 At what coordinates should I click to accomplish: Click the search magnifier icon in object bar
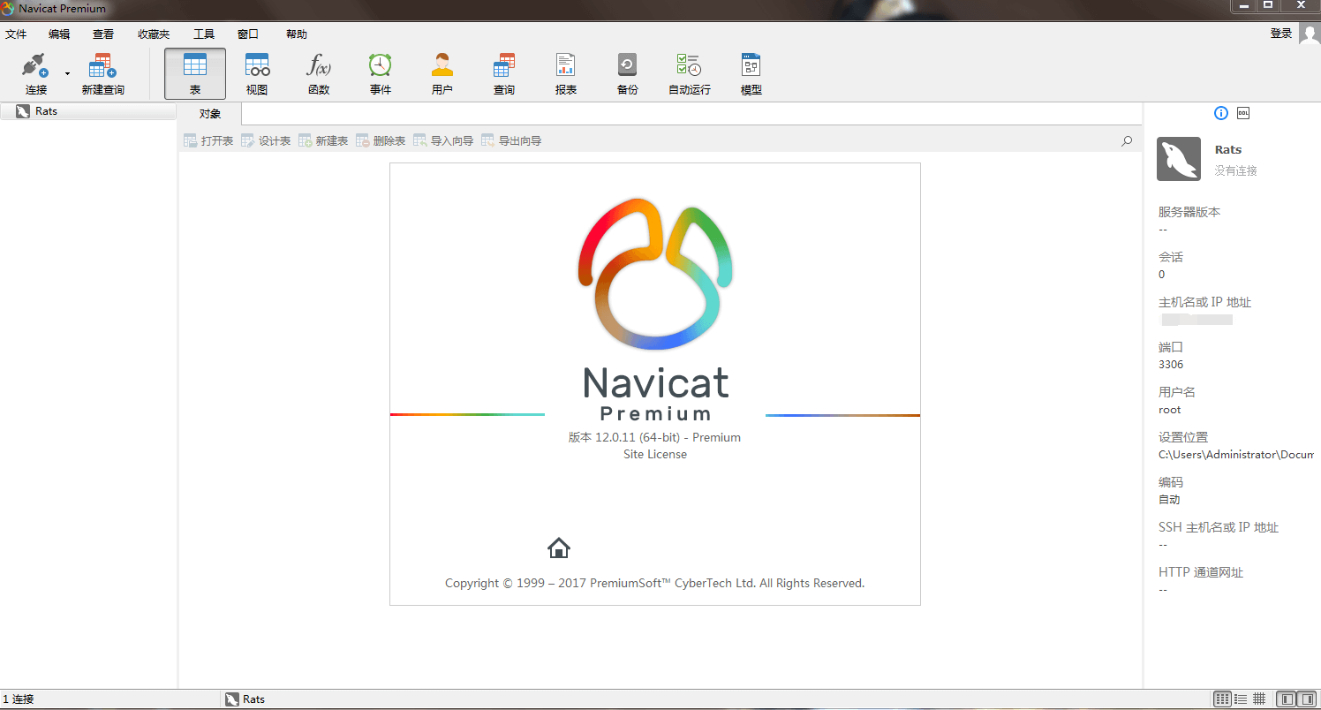[1127, 140]
